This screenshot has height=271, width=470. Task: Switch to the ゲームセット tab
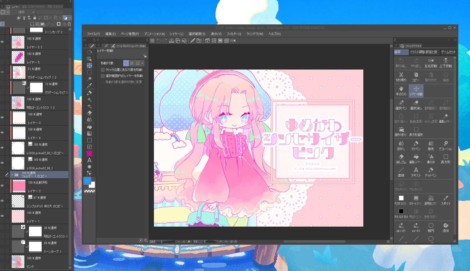pyautogui.click(x=448, y=52)
